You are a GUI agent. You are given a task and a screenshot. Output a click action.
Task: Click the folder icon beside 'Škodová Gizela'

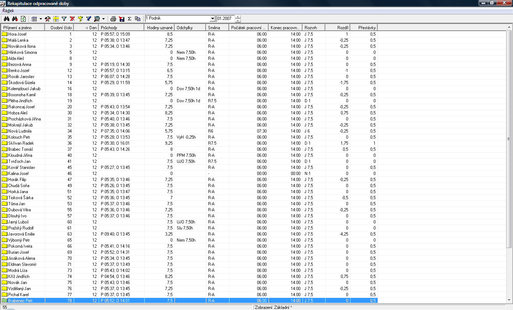[5, 83]
